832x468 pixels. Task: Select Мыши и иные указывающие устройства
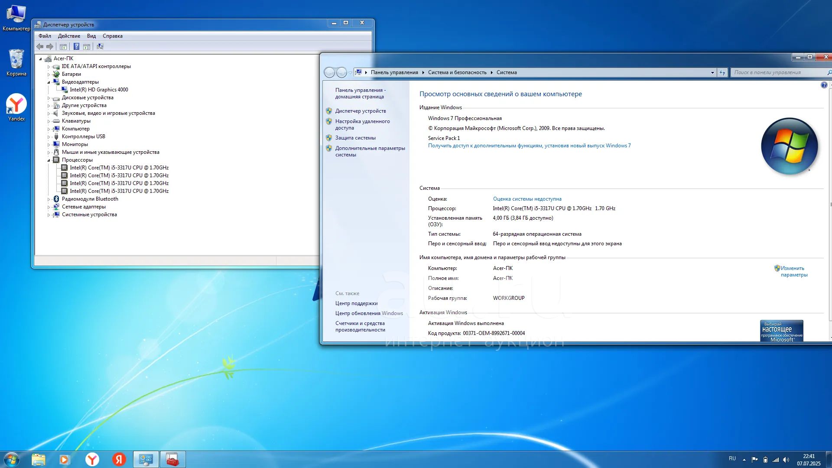[x=110, y=152]
